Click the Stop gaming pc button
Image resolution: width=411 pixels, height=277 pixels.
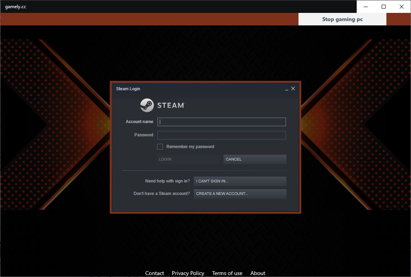coord(342,19)
